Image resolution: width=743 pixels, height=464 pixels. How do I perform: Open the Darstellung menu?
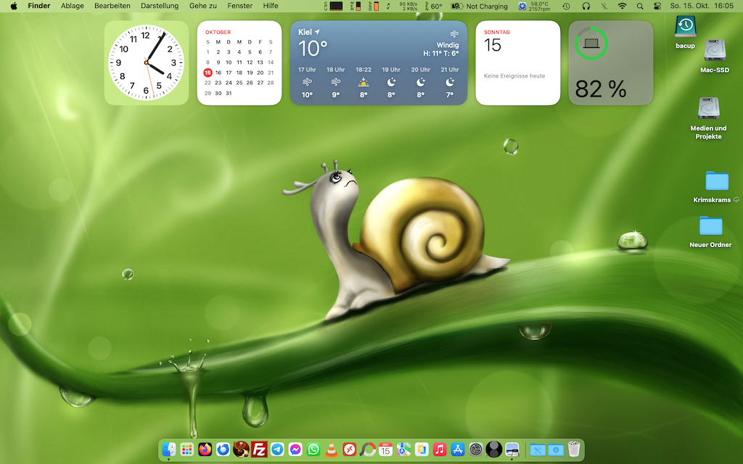pos(160,6)
